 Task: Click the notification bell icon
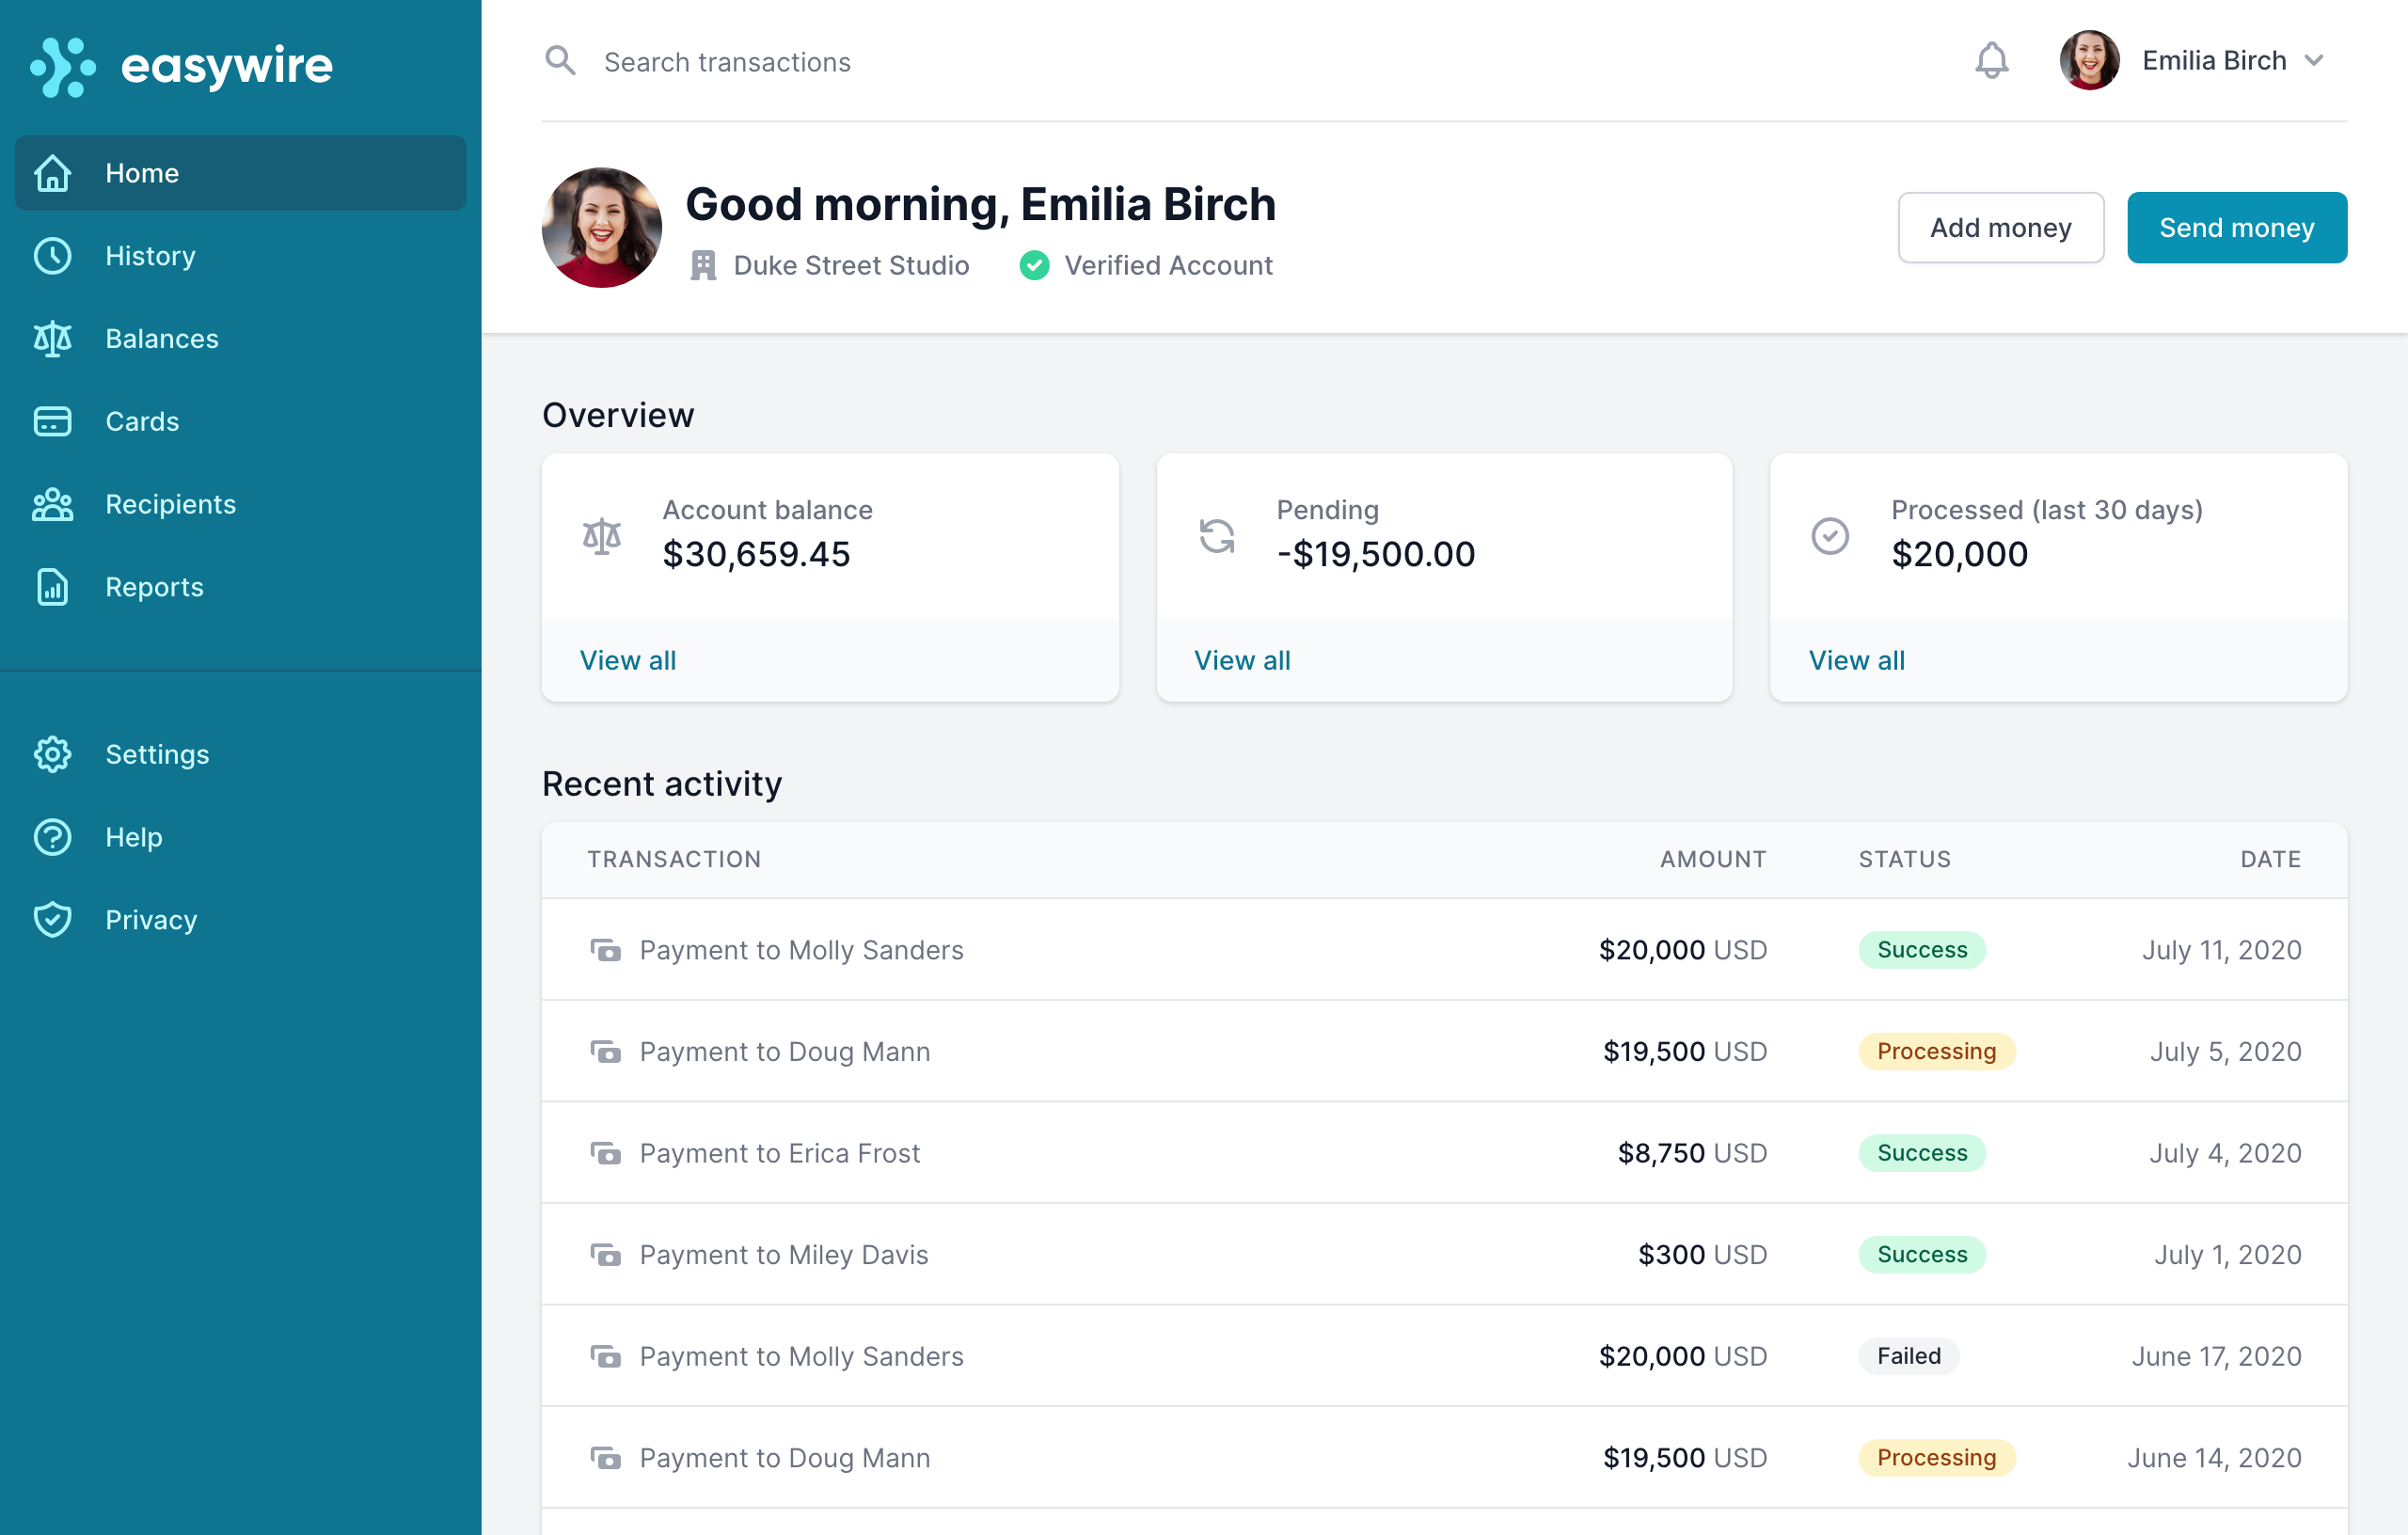pyautogui.click(x=1991, y=61)
